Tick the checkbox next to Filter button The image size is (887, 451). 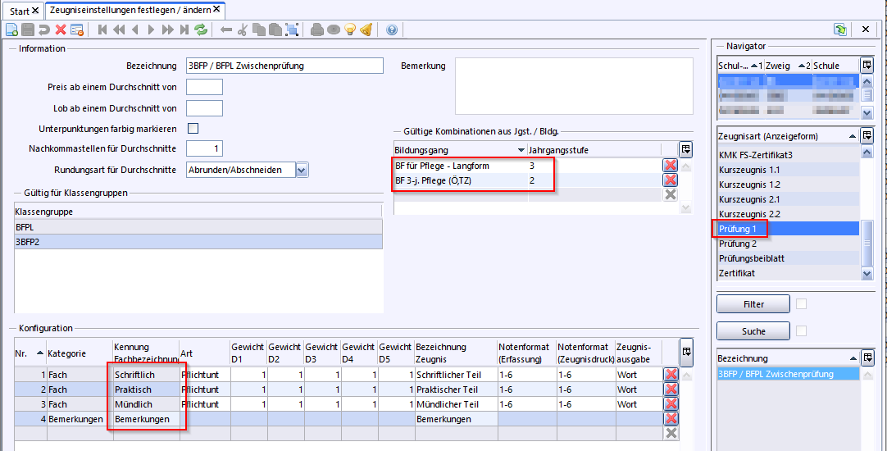pyautogui.click(x=802, y=304)
